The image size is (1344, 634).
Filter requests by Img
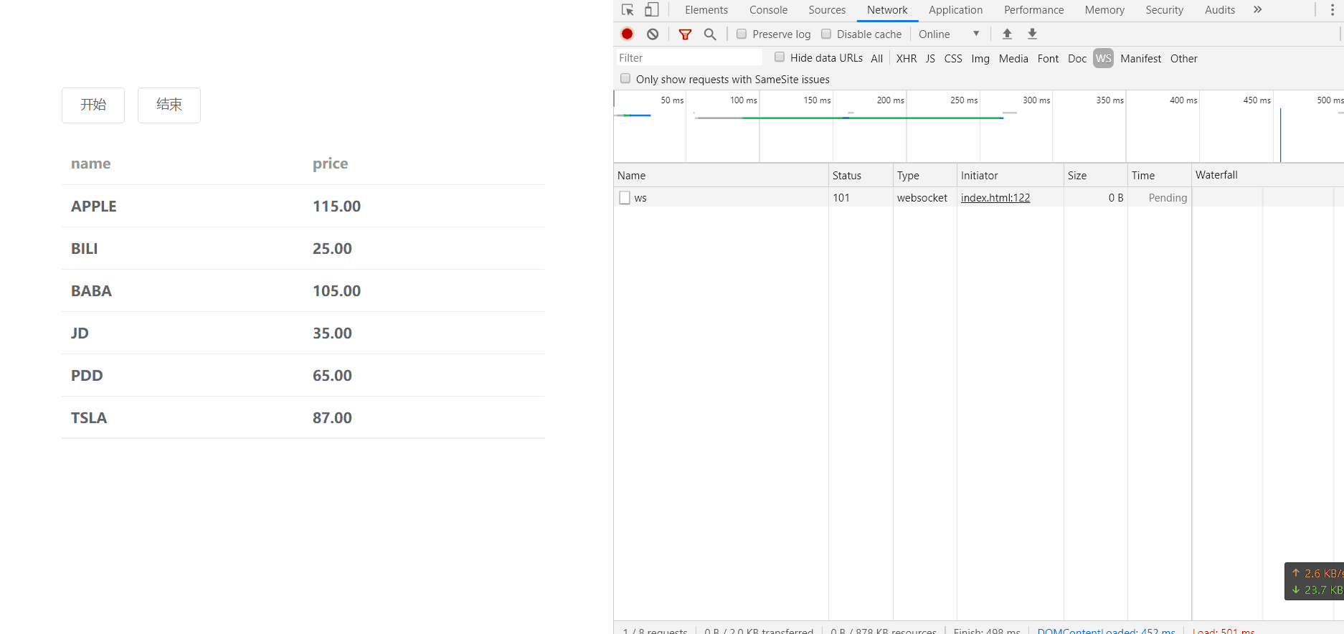pos(980,59)
